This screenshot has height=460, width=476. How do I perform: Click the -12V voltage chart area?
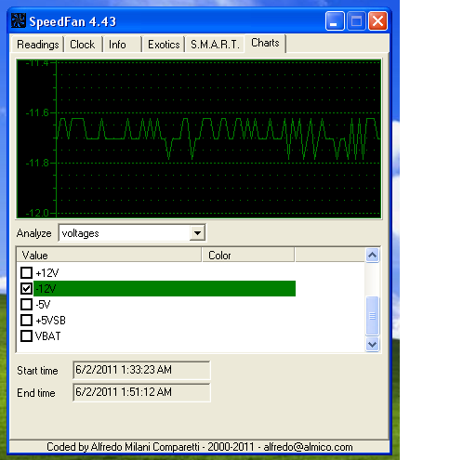199,138
